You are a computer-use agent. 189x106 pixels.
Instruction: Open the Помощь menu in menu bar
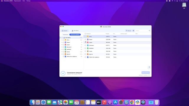[x=28, y=1]
